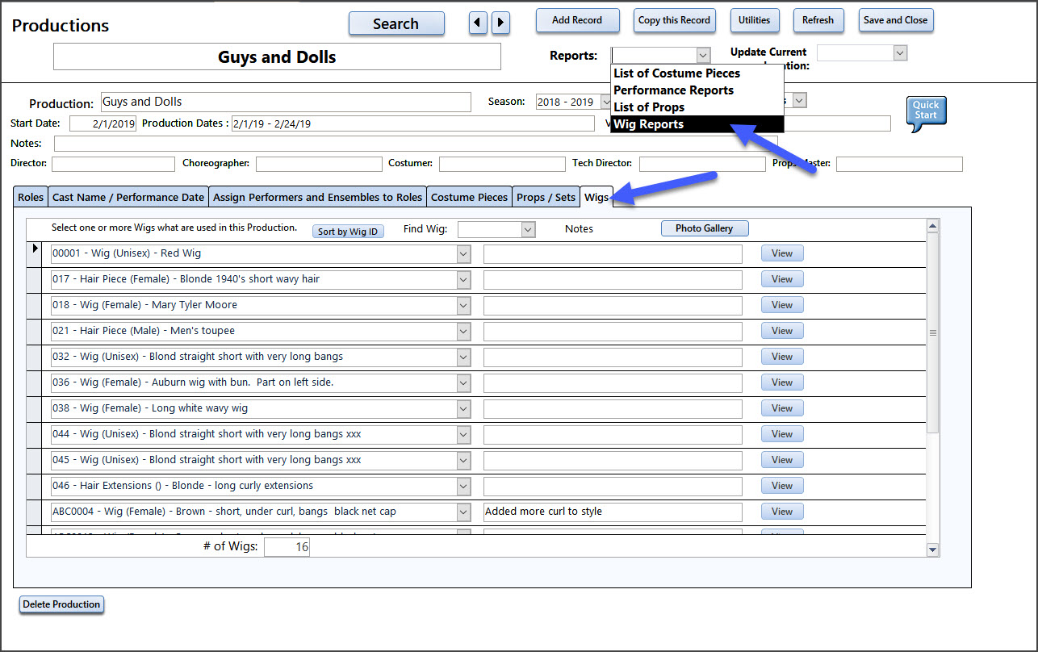
Task: Expand dropdown for 021 Men's toupee row
Action: 464,332
